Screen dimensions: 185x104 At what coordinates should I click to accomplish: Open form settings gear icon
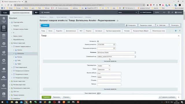coord(176,31)
